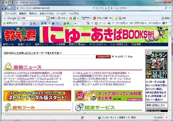Image resolution: width=173 pixels, height=121 pixels.
Task: Close the active 教. tab
Action: 49,23
